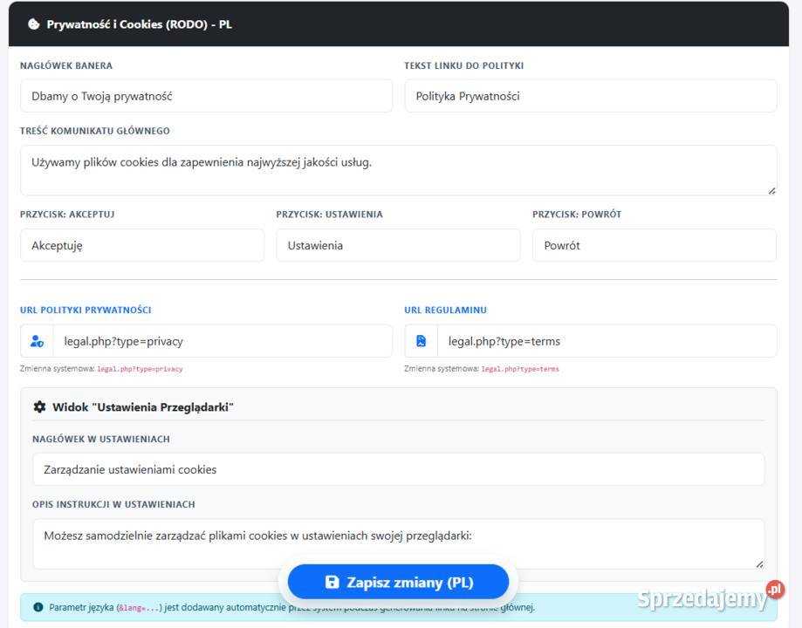The width and height of the screenshot is (802, 628).
Task: Click the 'Powrót' button label field
Action: tap(654, 245)
